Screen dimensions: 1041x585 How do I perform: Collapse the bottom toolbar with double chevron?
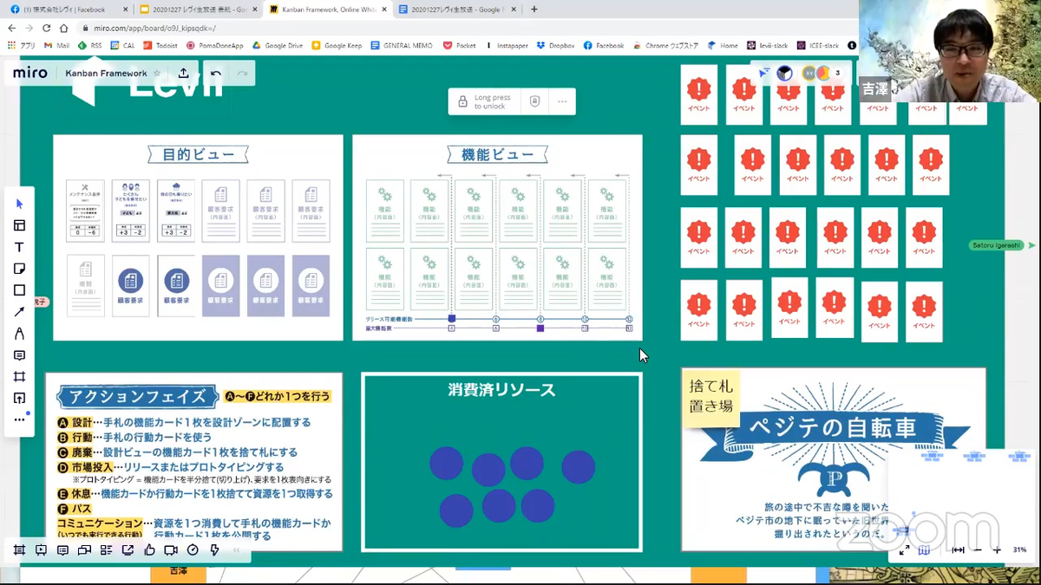click(236, 550)
